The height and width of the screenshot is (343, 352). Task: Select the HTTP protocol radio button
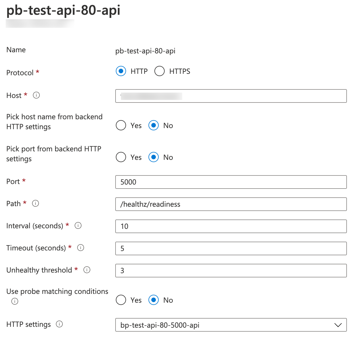[121, 71]
